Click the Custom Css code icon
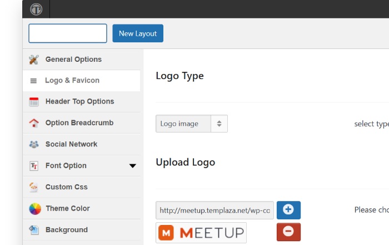 click(34, 187)
